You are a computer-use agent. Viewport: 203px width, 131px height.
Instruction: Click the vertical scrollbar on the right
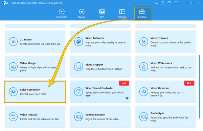pyautogui.click(x=199, y=87)
